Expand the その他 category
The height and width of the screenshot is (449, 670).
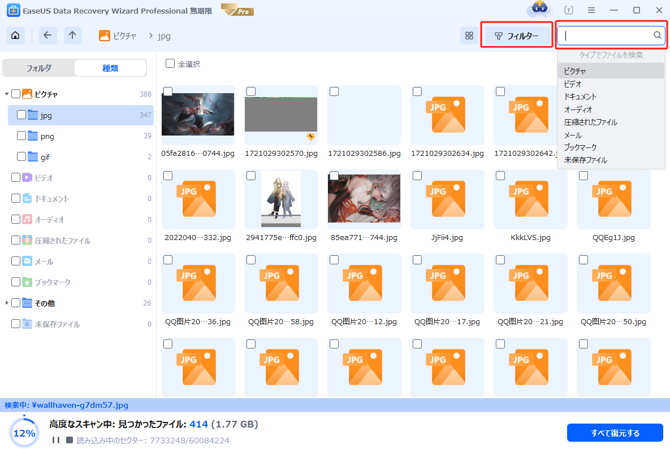(7, 303)
